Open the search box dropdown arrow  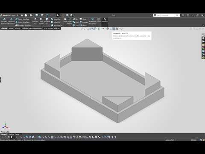[179, 15]
